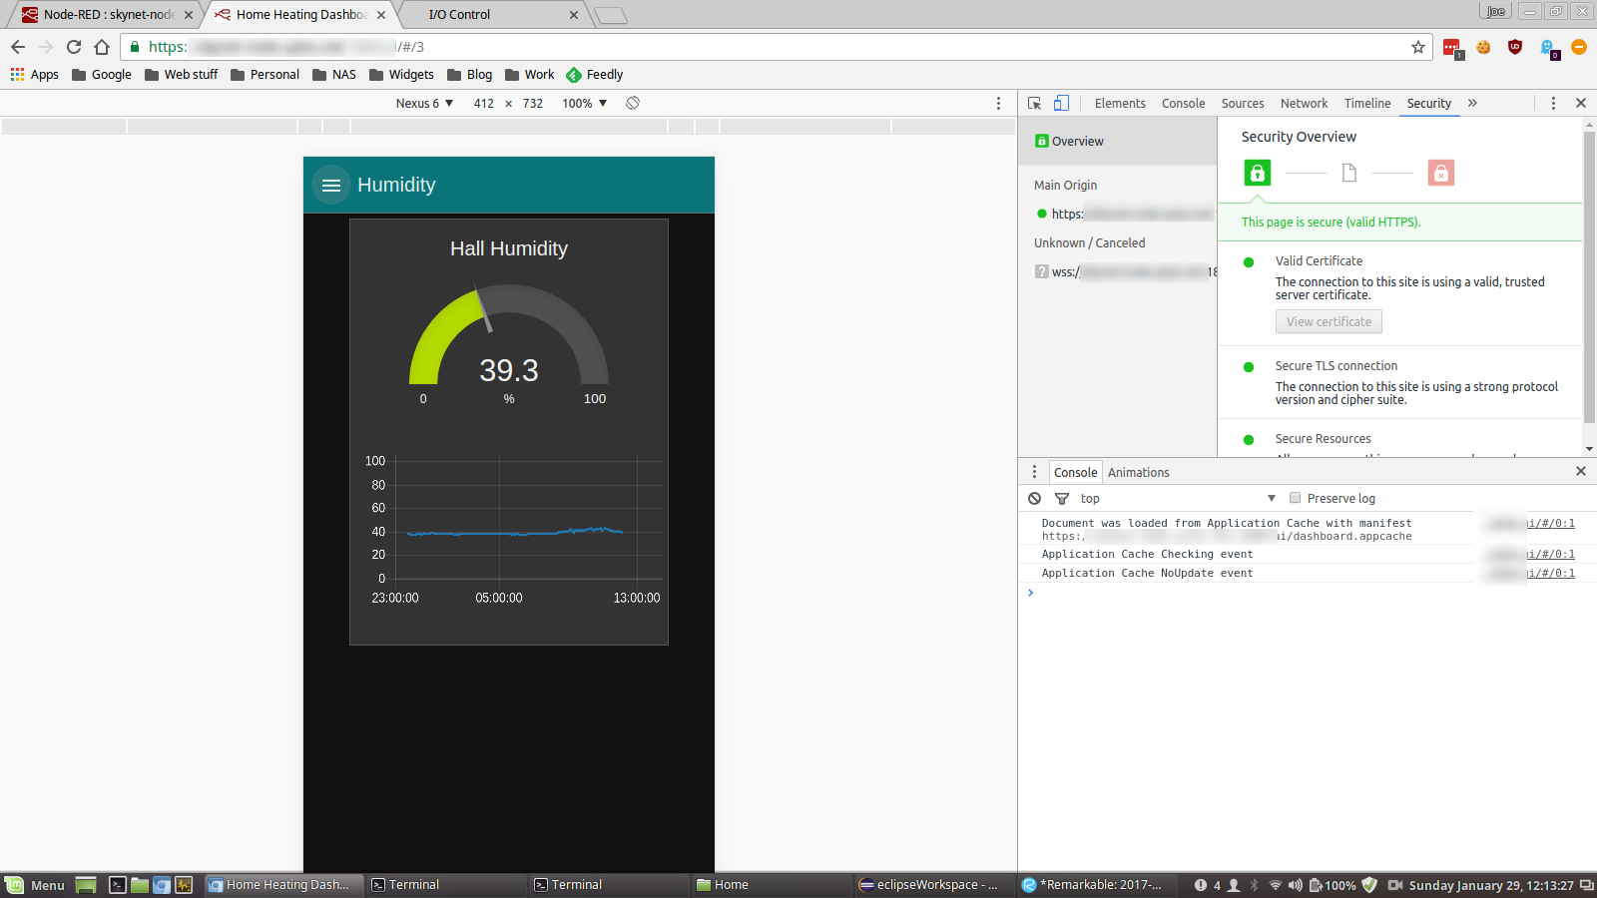
Task: Expand the top context selector
Action: tap(1178, 498)
